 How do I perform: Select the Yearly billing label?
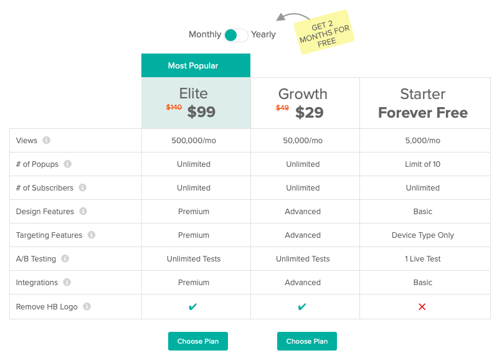pyautogui.click(x=263, y=34)
